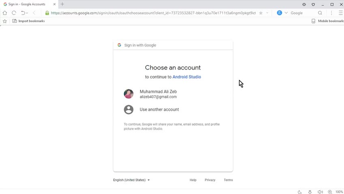This screenshot has height=194, width=344.
Task: Open the Android Studio link
Action: pyautogui.click(x=187, y=77)
